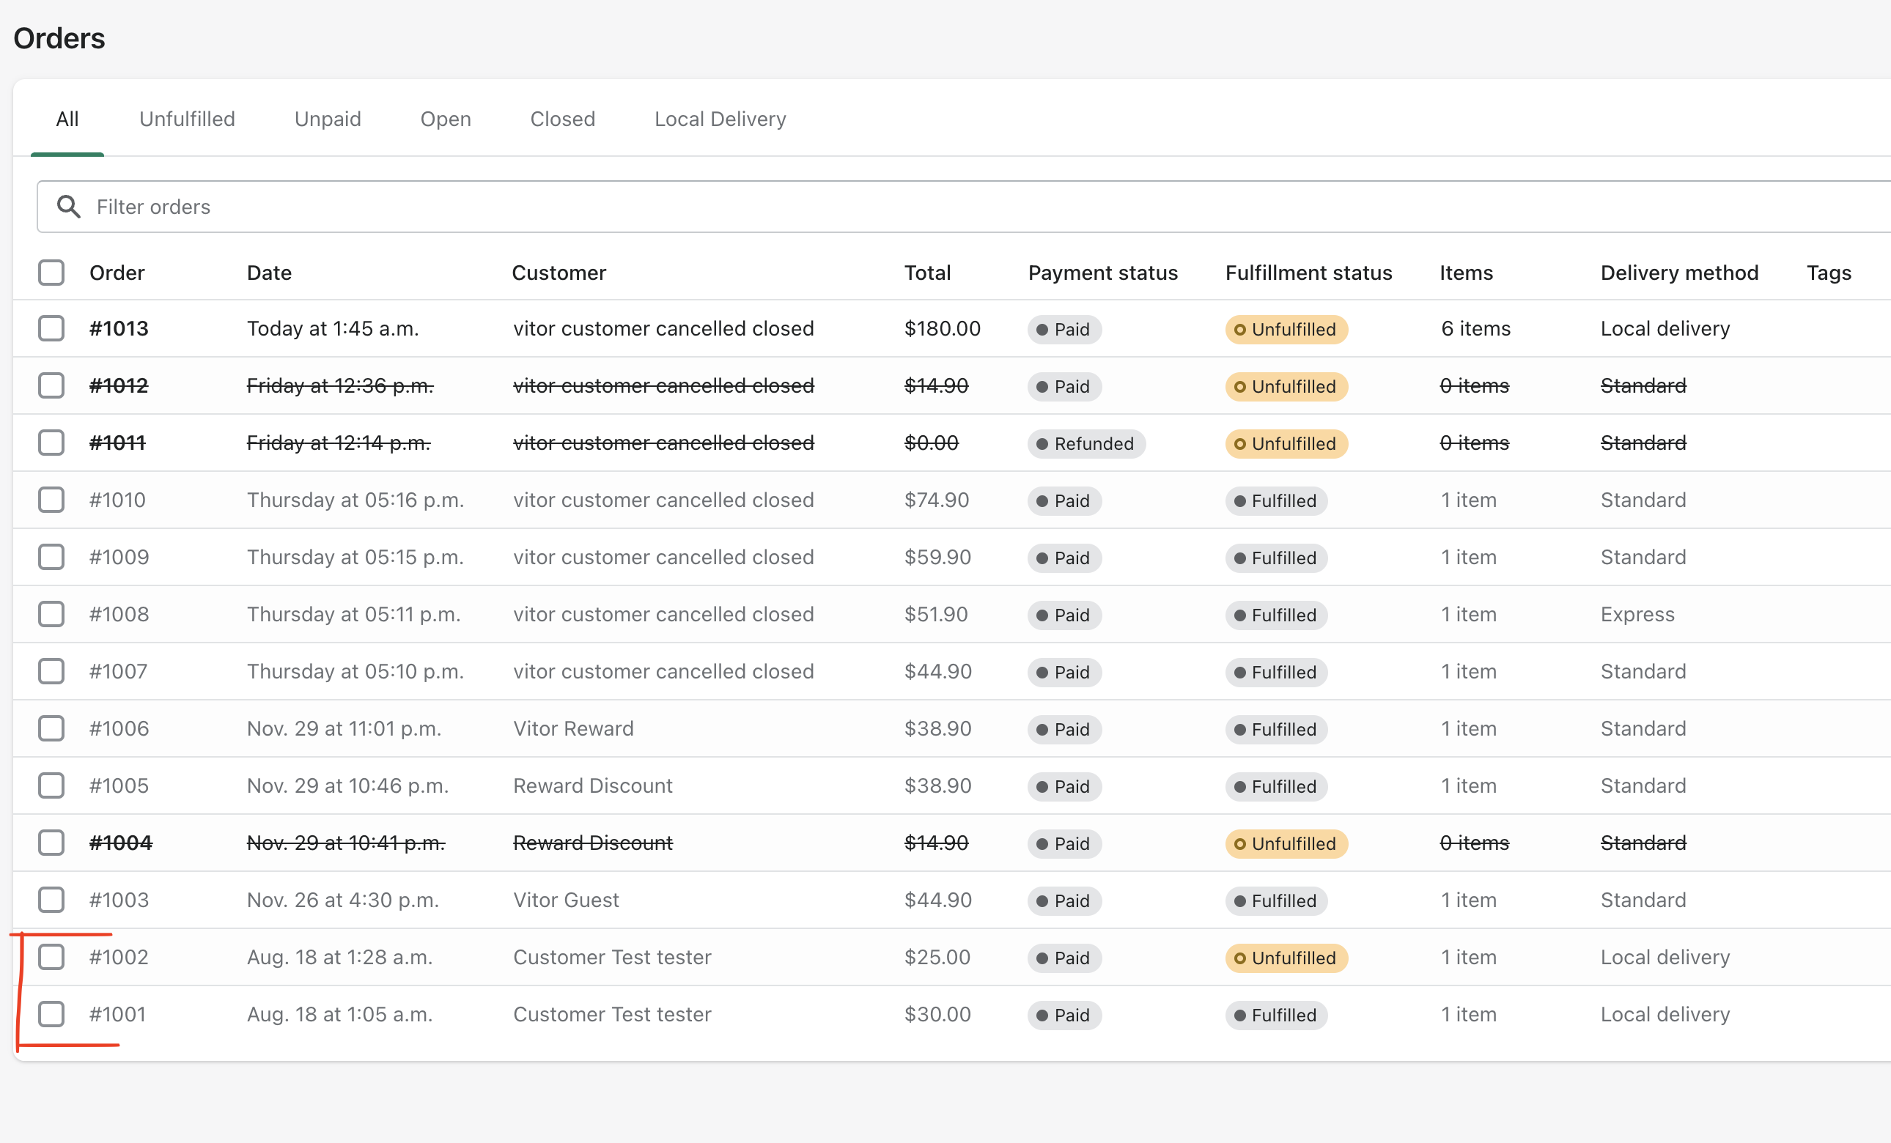Tick the checkbox for order #1008

pos(51,614)
